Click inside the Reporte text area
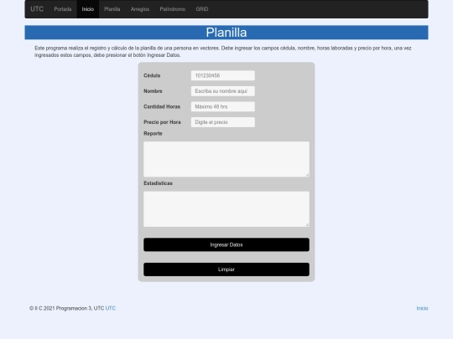The height and width of the screenshot is (339, 453). 226,159
